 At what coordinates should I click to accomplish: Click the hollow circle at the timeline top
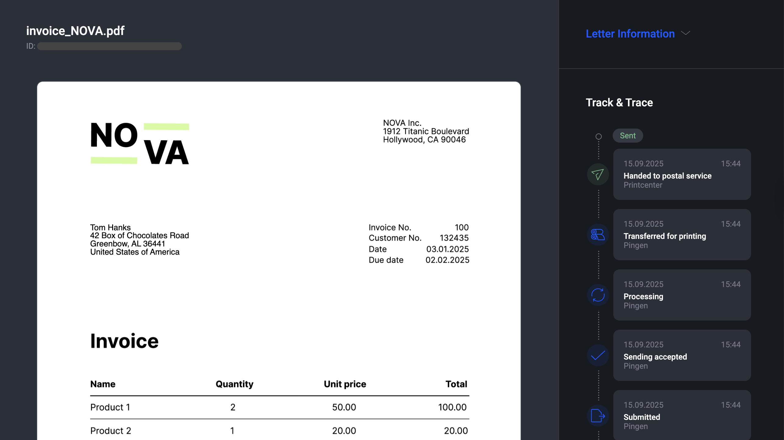[x=598, y=137]
